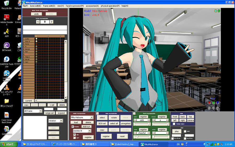Open AIM desktop icon
This screenshot has height=147, width=235.
click(x=7, y=33)
